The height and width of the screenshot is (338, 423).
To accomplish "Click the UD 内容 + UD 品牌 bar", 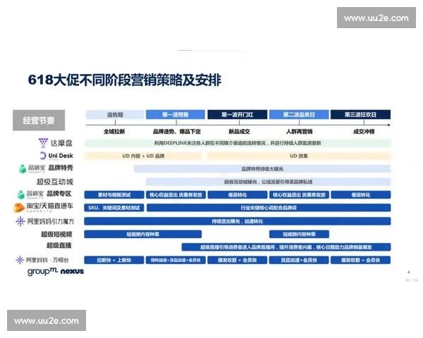I will click(x=143, y=156).
